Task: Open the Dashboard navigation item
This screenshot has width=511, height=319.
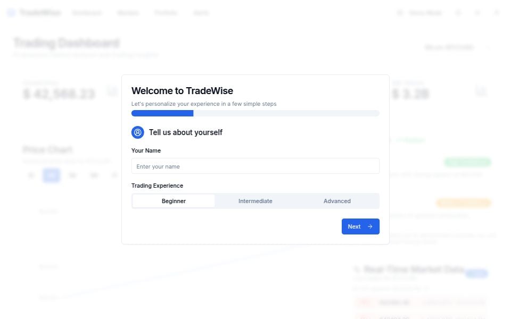Action: click(86, 13)
